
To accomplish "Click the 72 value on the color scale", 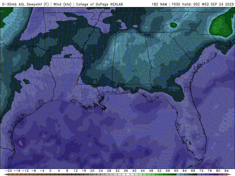I will tap(202, 171).
